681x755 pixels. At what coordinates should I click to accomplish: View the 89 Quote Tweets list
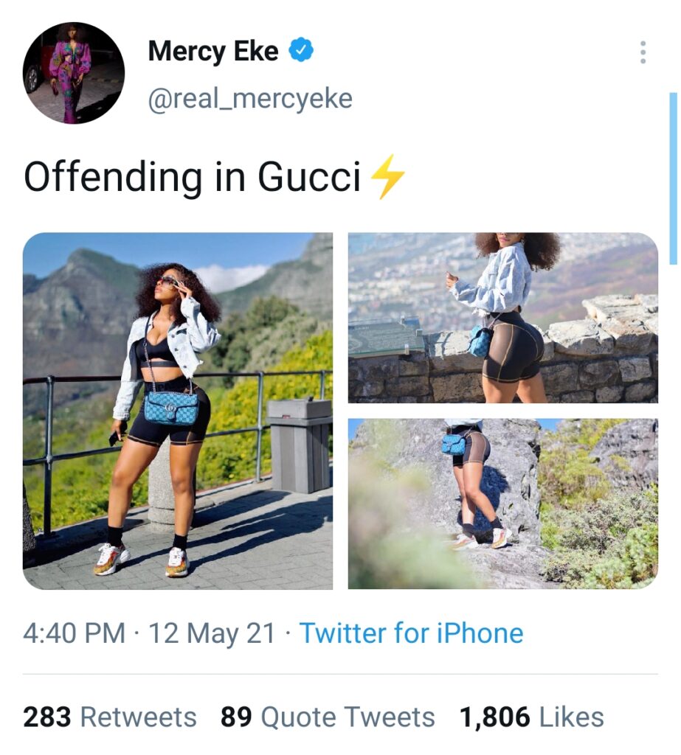pos(328,717)
